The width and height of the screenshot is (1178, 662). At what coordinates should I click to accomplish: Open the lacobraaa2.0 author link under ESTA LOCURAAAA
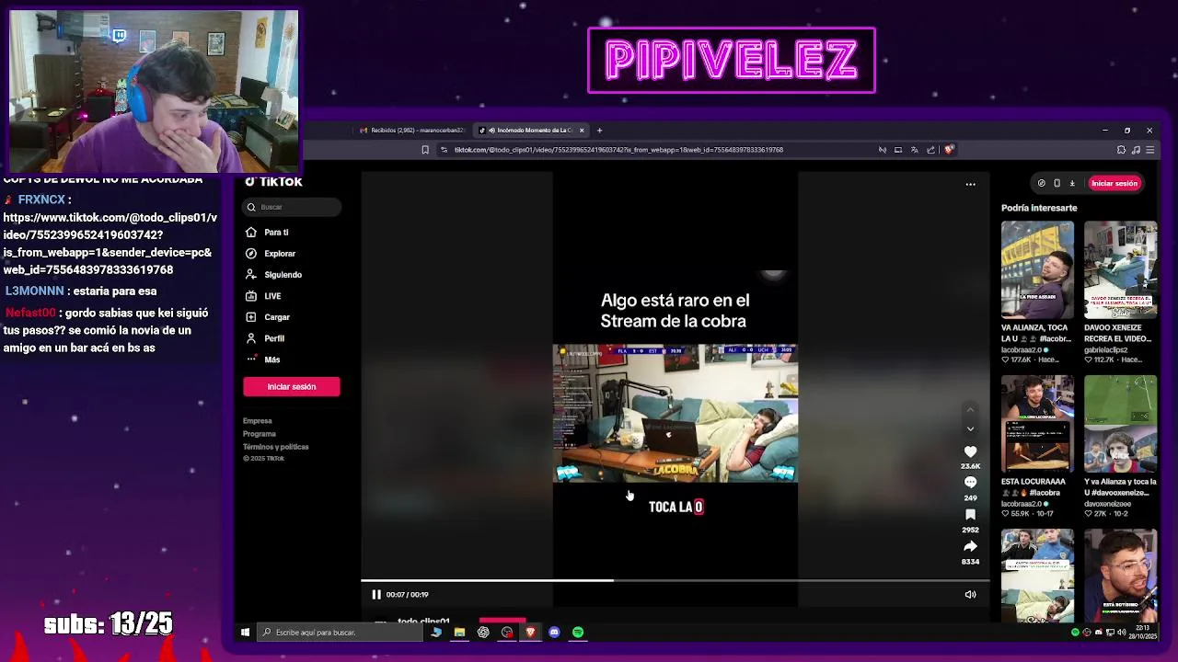1022,504
